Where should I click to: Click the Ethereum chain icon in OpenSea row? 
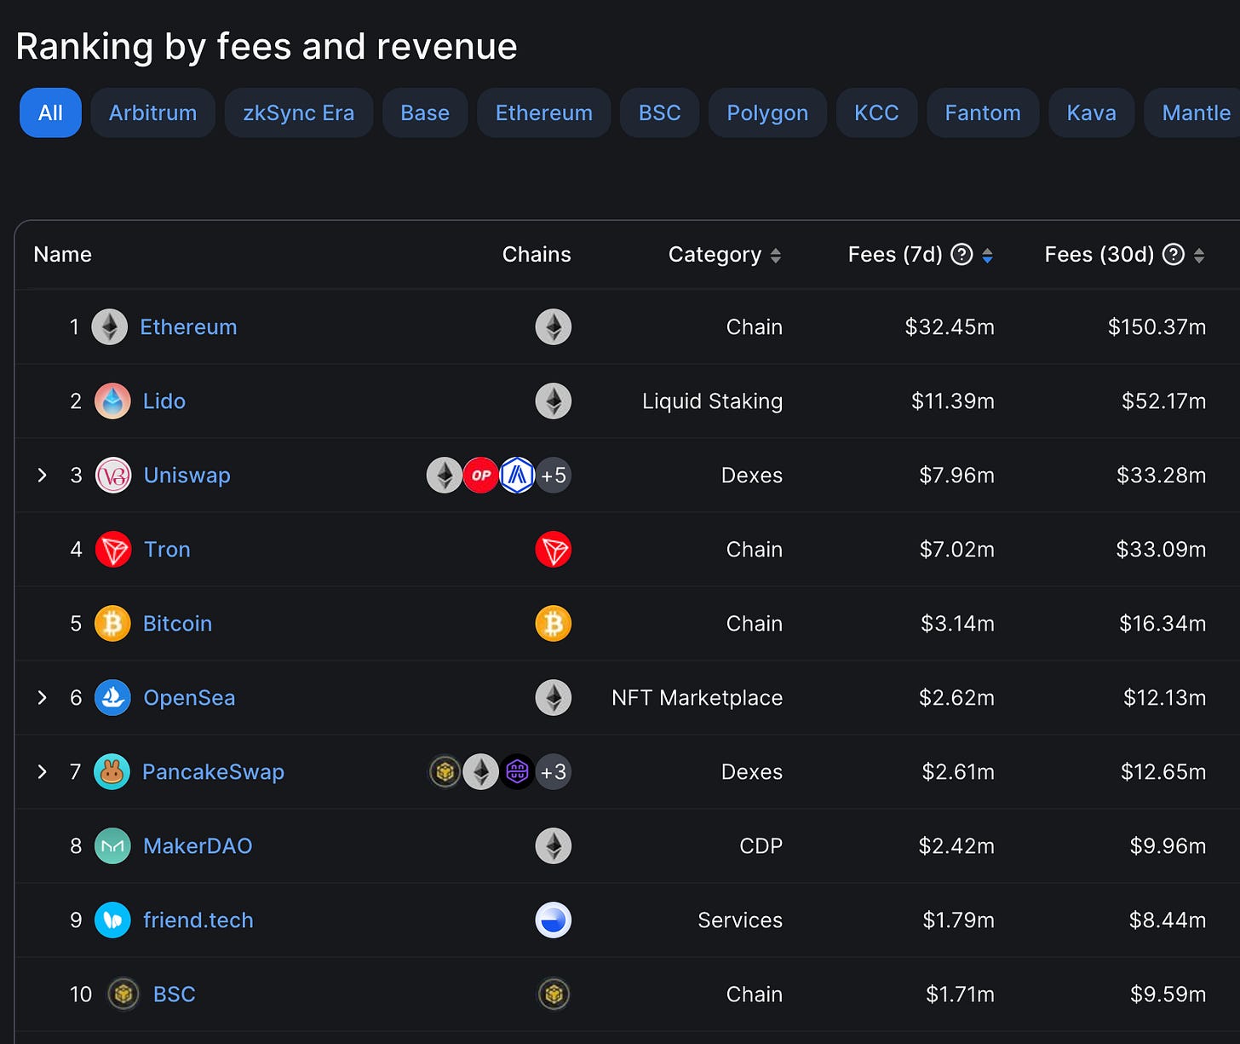tap(554, 698)
